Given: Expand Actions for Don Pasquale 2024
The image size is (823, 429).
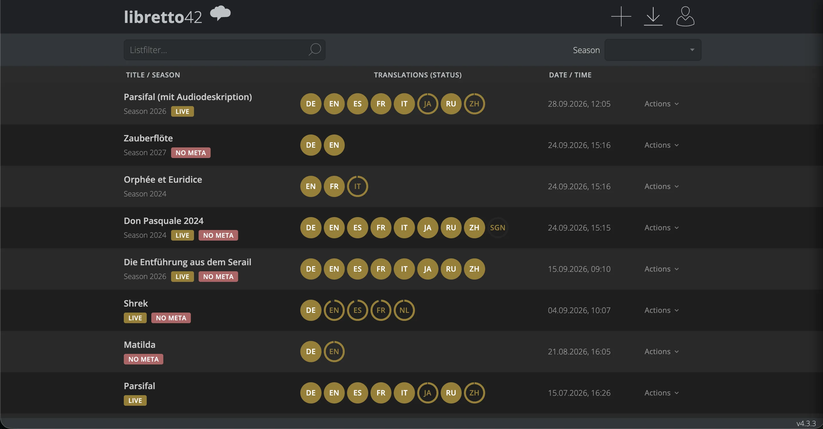Looking at the screenshot, I should pos(661,227).
